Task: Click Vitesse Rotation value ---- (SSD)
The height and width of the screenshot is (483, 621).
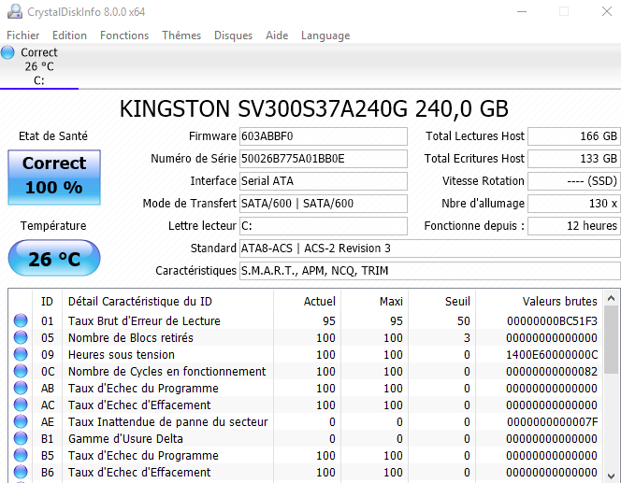Action: click(574, 181)
